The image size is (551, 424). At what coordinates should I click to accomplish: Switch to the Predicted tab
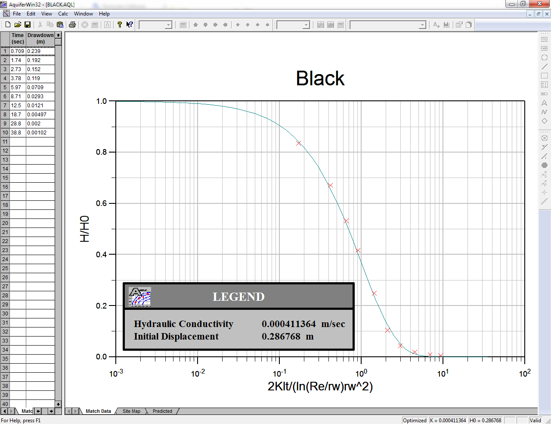162,411
